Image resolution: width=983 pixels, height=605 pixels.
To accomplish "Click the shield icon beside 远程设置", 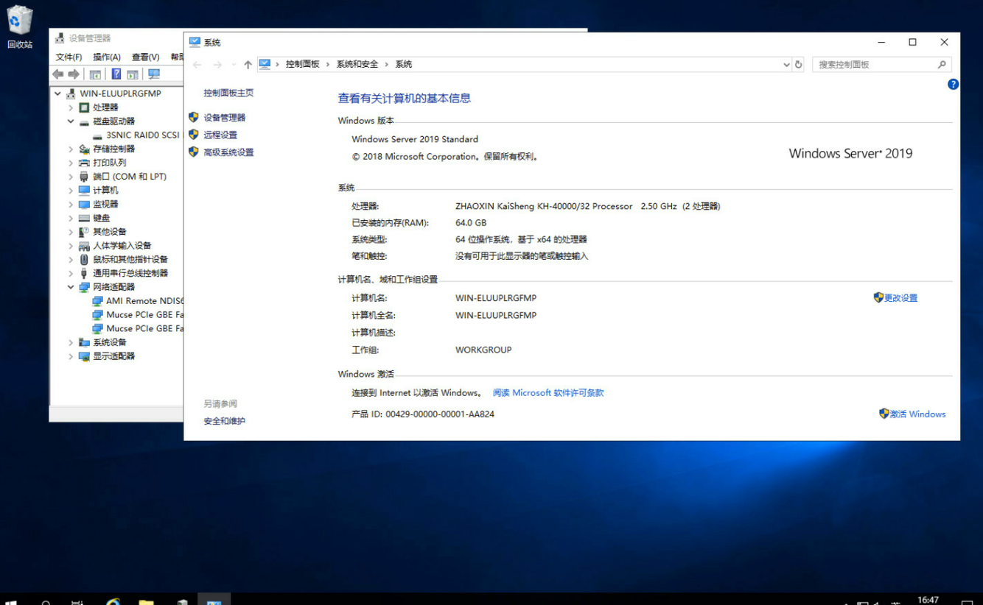I will coord(194,135).
